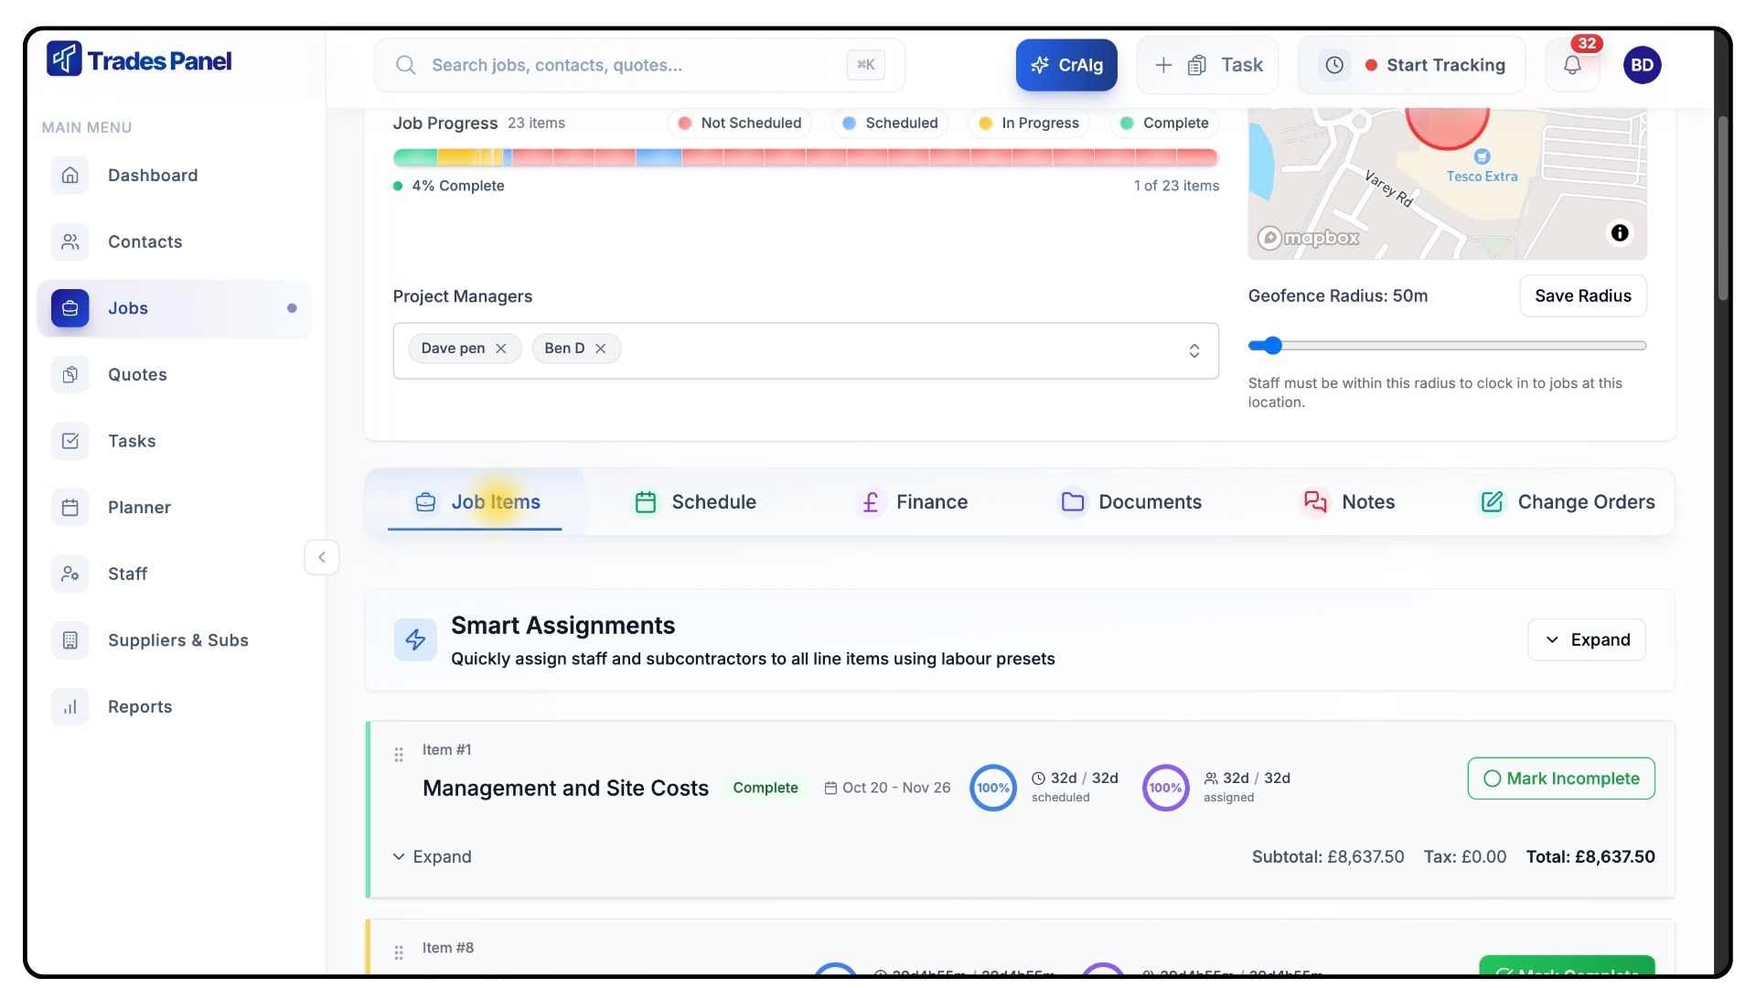Click the clock history icon
Image resolution: width=1756 pixels, height=988 pixels.
click(x=1334, y=65)
